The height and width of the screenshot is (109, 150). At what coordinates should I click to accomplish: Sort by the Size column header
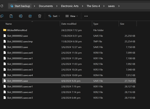pos(122,24)
